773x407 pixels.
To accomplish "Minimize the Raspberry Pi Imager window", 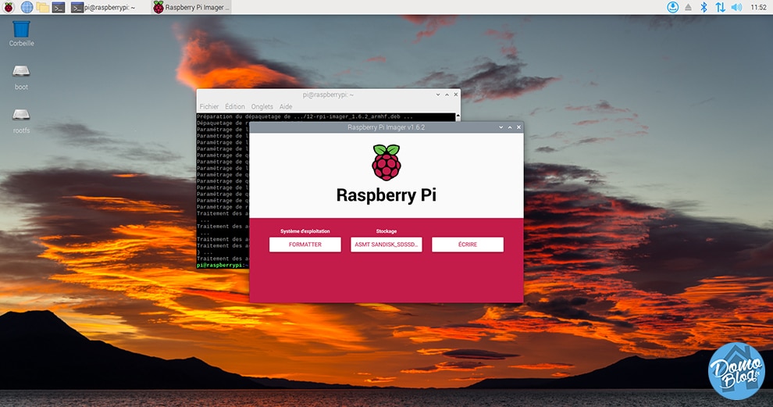I will pos(500,127).
